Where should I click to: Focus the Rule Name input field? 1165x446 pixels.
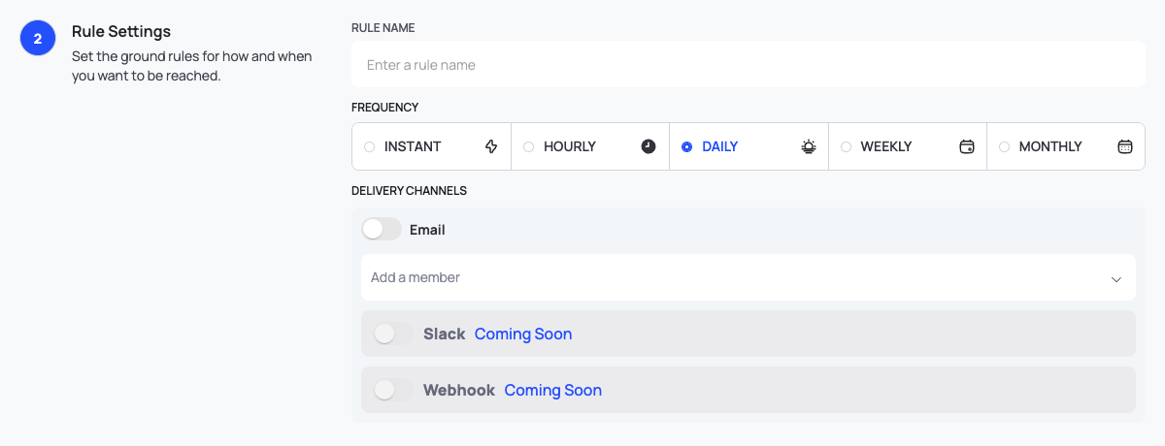coord(749,64)
